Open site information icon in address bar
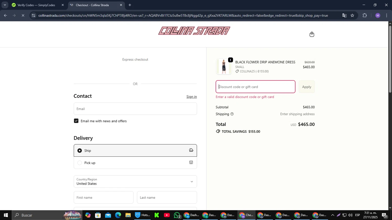Image resolution: width=392 pixels, height=220 pixels. 33,15
